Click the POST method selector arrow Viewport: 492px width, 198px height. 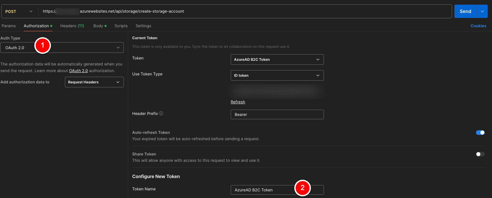tap(31, 11)
